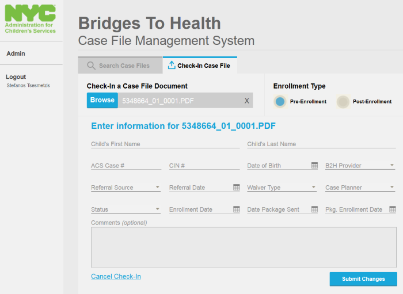The height and width of the screenshot is (294, 403).
Task: Expand the Referral Source dropdown
Action: 126,188
